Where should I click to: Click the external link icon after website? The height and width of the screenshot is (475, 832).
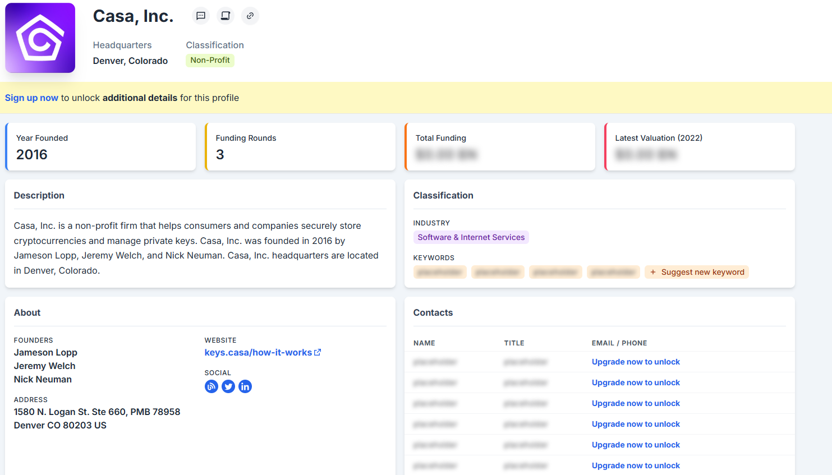(318, 352)
